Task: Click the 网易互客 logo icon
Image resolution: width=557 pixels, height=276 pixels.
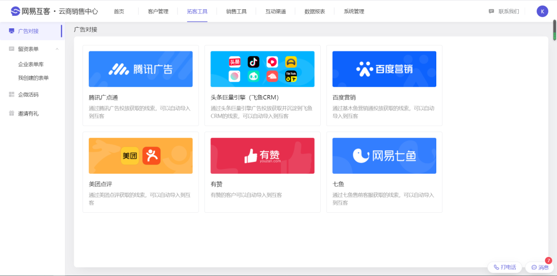Action: [15, 11]
